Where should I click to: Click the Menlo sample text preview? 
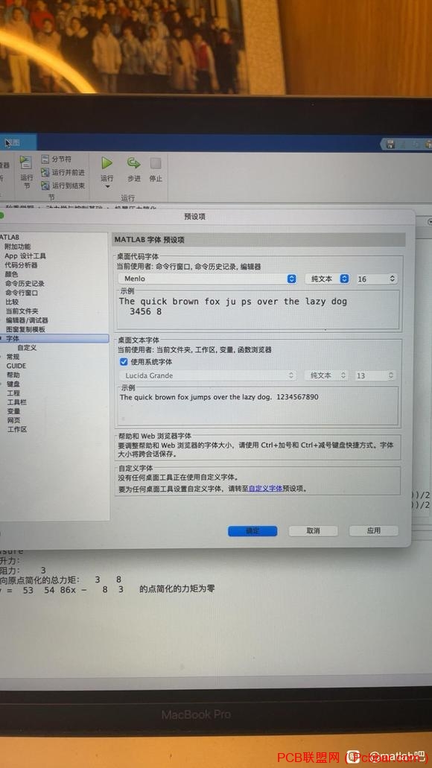tap(233, 307)
